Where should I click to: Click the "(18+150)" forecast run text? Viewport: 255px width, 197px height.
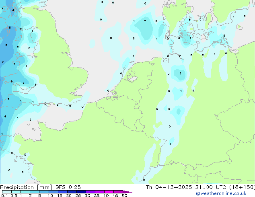click(242, 187)
